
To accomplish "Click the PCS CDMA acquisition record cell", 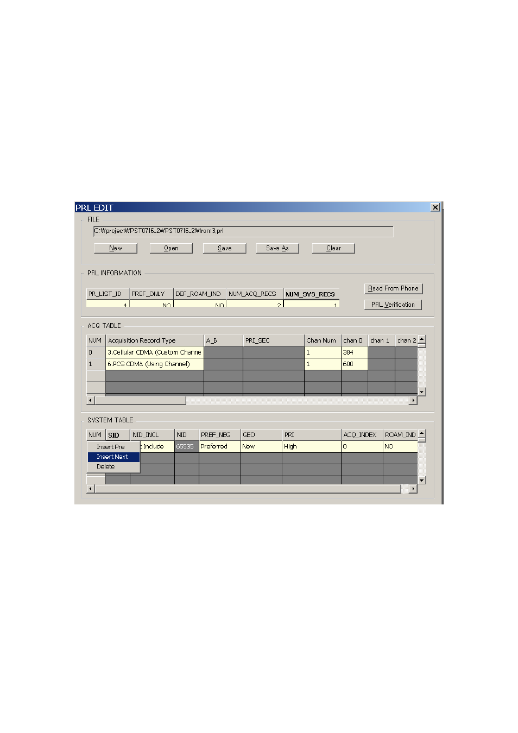I will [x=154, y=364].
